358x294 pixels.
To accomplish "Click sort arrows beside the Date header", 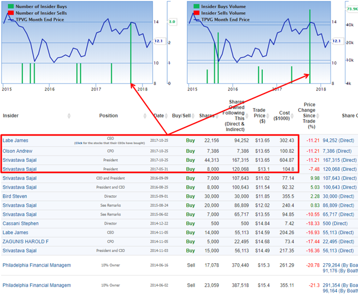I will pyautogui.click(x=166, y=116).
